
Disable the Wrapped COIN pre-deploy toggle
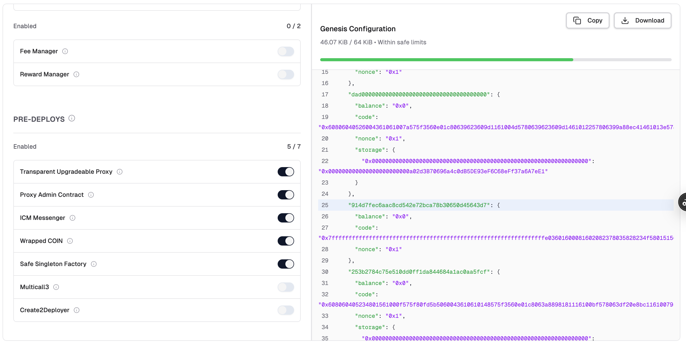(x=285, y=241)
